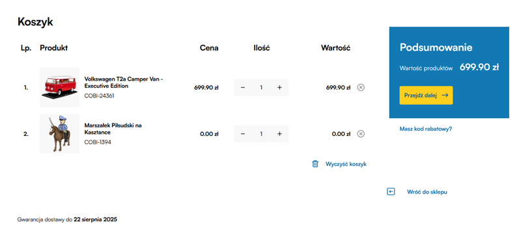Click the Wróć do sklepu link
The height and width of the screenshot is (243, 521).
[x=427, y=192]
